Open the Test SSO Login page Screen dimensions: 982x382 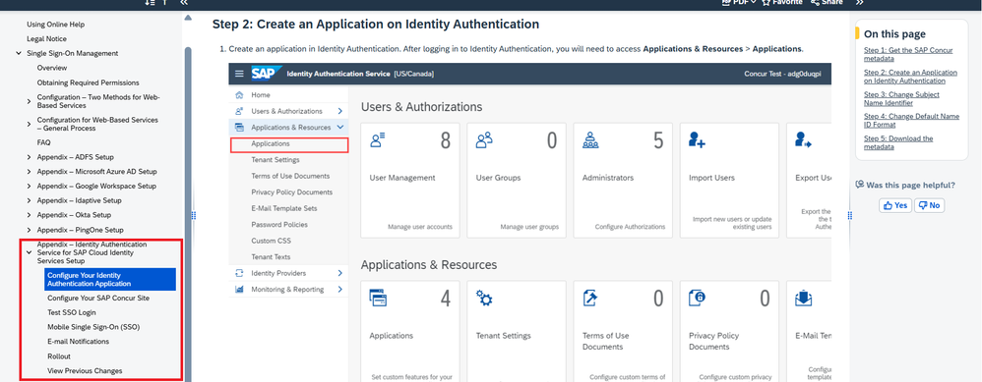tap(72, 312)
